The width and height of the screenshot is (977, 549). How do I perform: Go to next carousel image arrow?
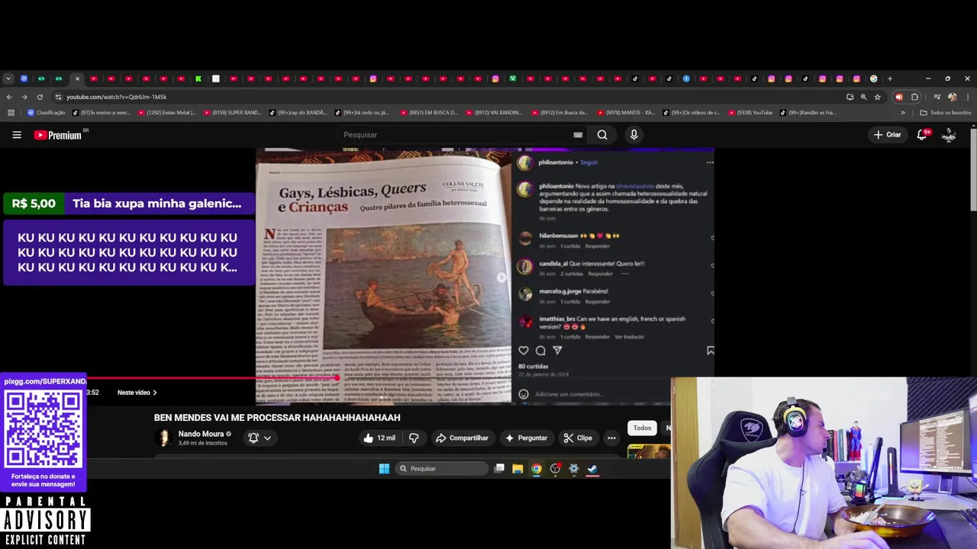[501, 278]
